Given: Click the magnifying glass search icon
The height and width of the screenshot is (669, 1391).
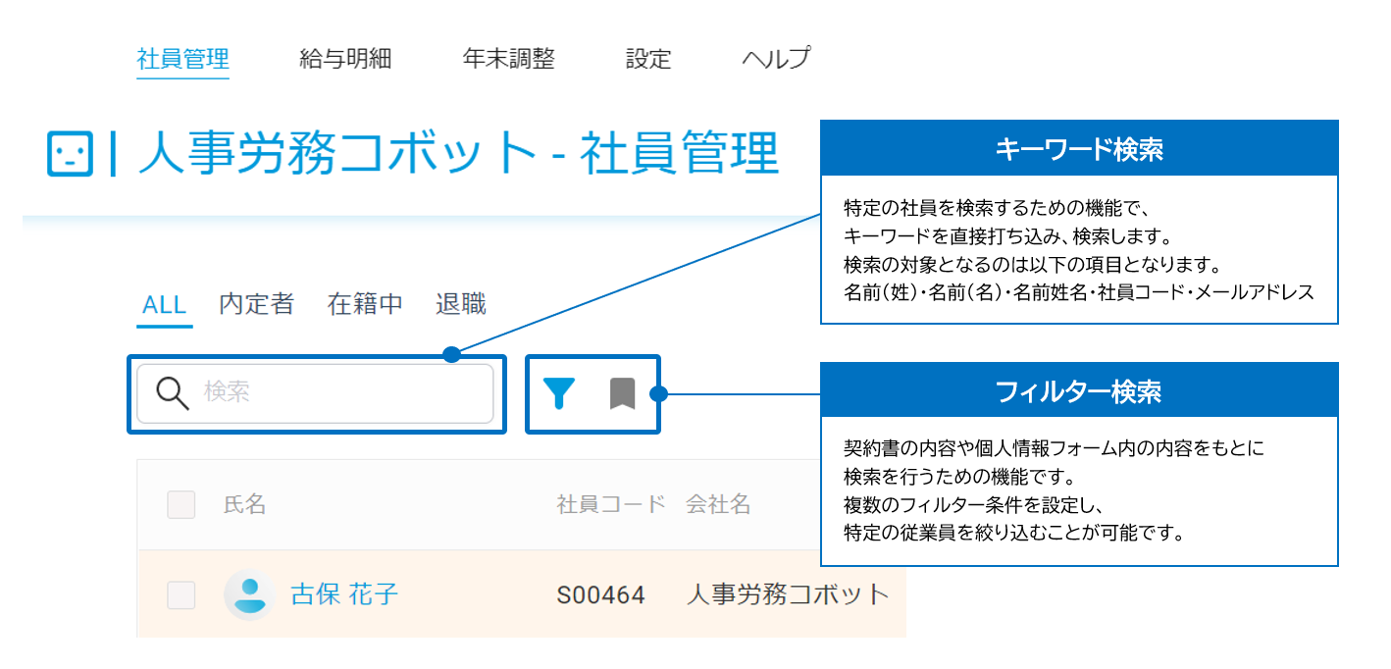Looking at the screenshot, I should pyautogui.click(x=173, y=394).
